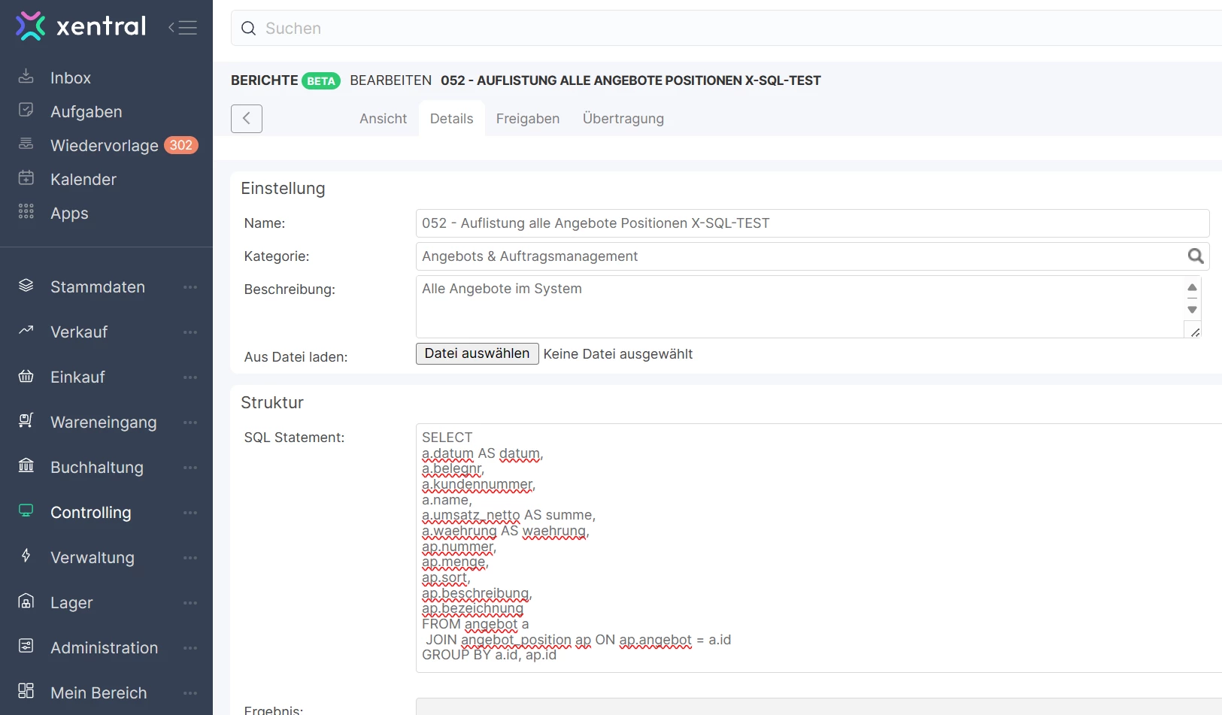1222x715 pixels.
Task: Click the Controlling monitor icon
Action: (x=26, y=511)
